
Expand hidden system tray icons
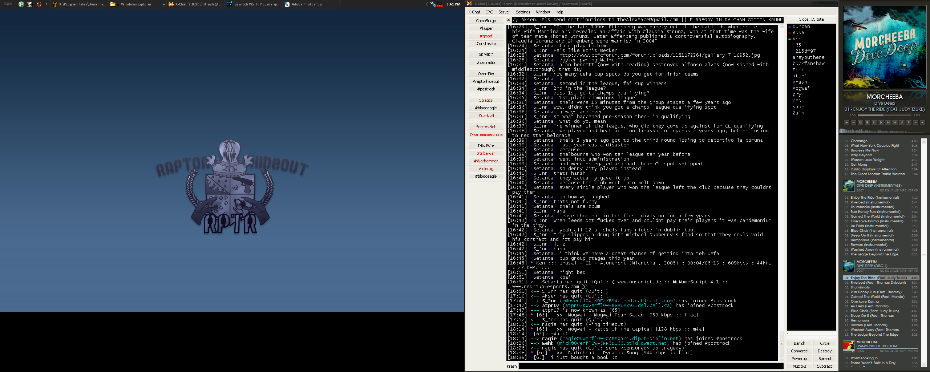427,4
